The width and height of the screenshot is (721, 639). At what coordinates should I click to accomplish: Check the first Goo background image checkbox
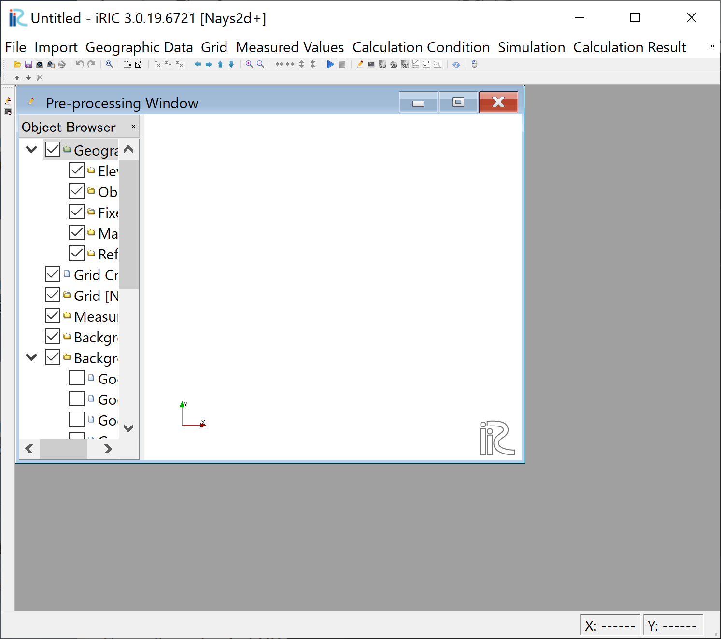point(77,378)
